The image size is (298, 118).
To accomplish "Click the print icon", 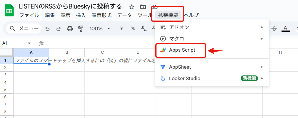I will (x=70, y=29).
